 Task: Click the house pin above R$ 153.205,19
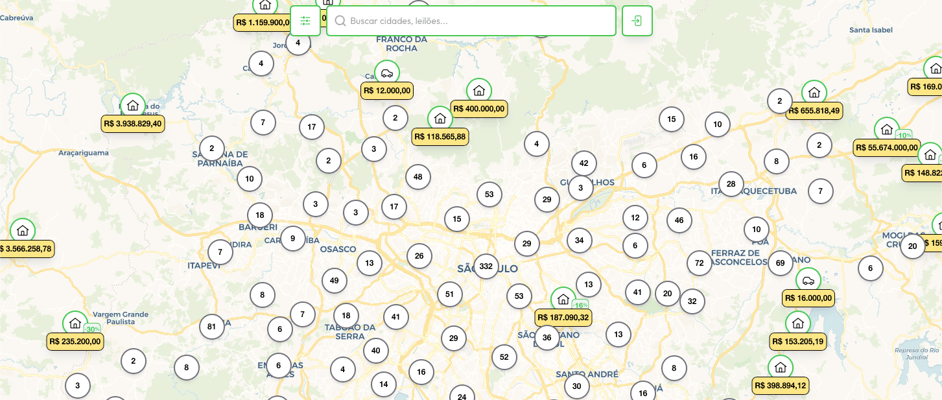pos(798,323)
